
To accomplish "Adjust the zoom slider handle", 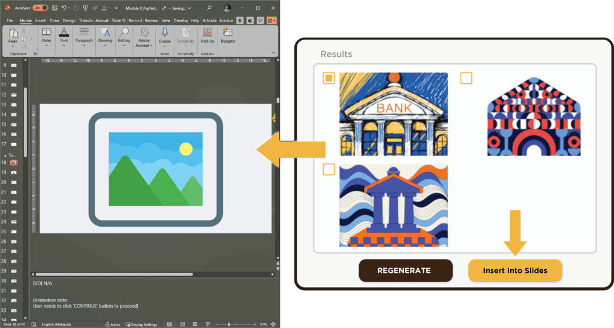I will (229, 324).
